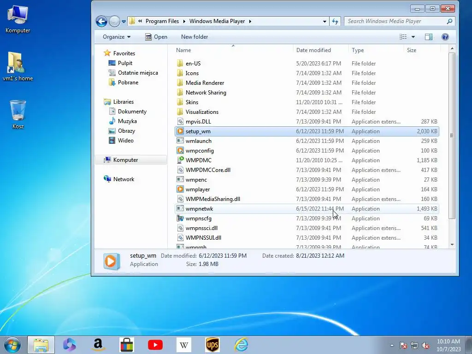This screenshot has height=354, width=472.
Task: Click the Forward navigation arrow in Explorer
Action: tap(114, 21)
